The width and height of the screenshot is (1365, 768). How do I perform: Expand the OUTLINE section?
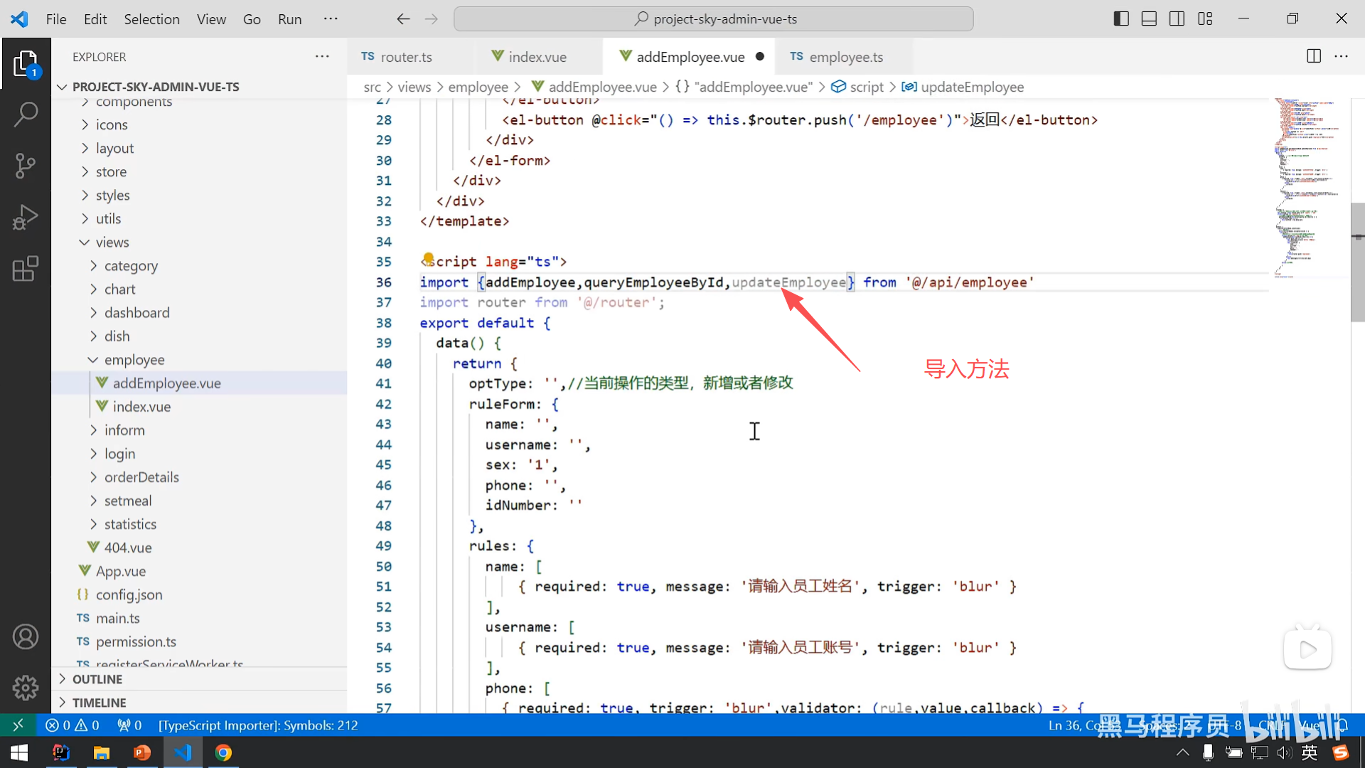[x=97, y=679]
